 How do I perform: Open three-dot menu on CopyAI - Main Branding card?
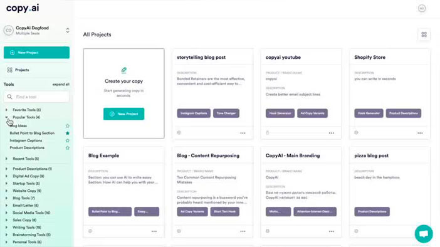point(332,231)
